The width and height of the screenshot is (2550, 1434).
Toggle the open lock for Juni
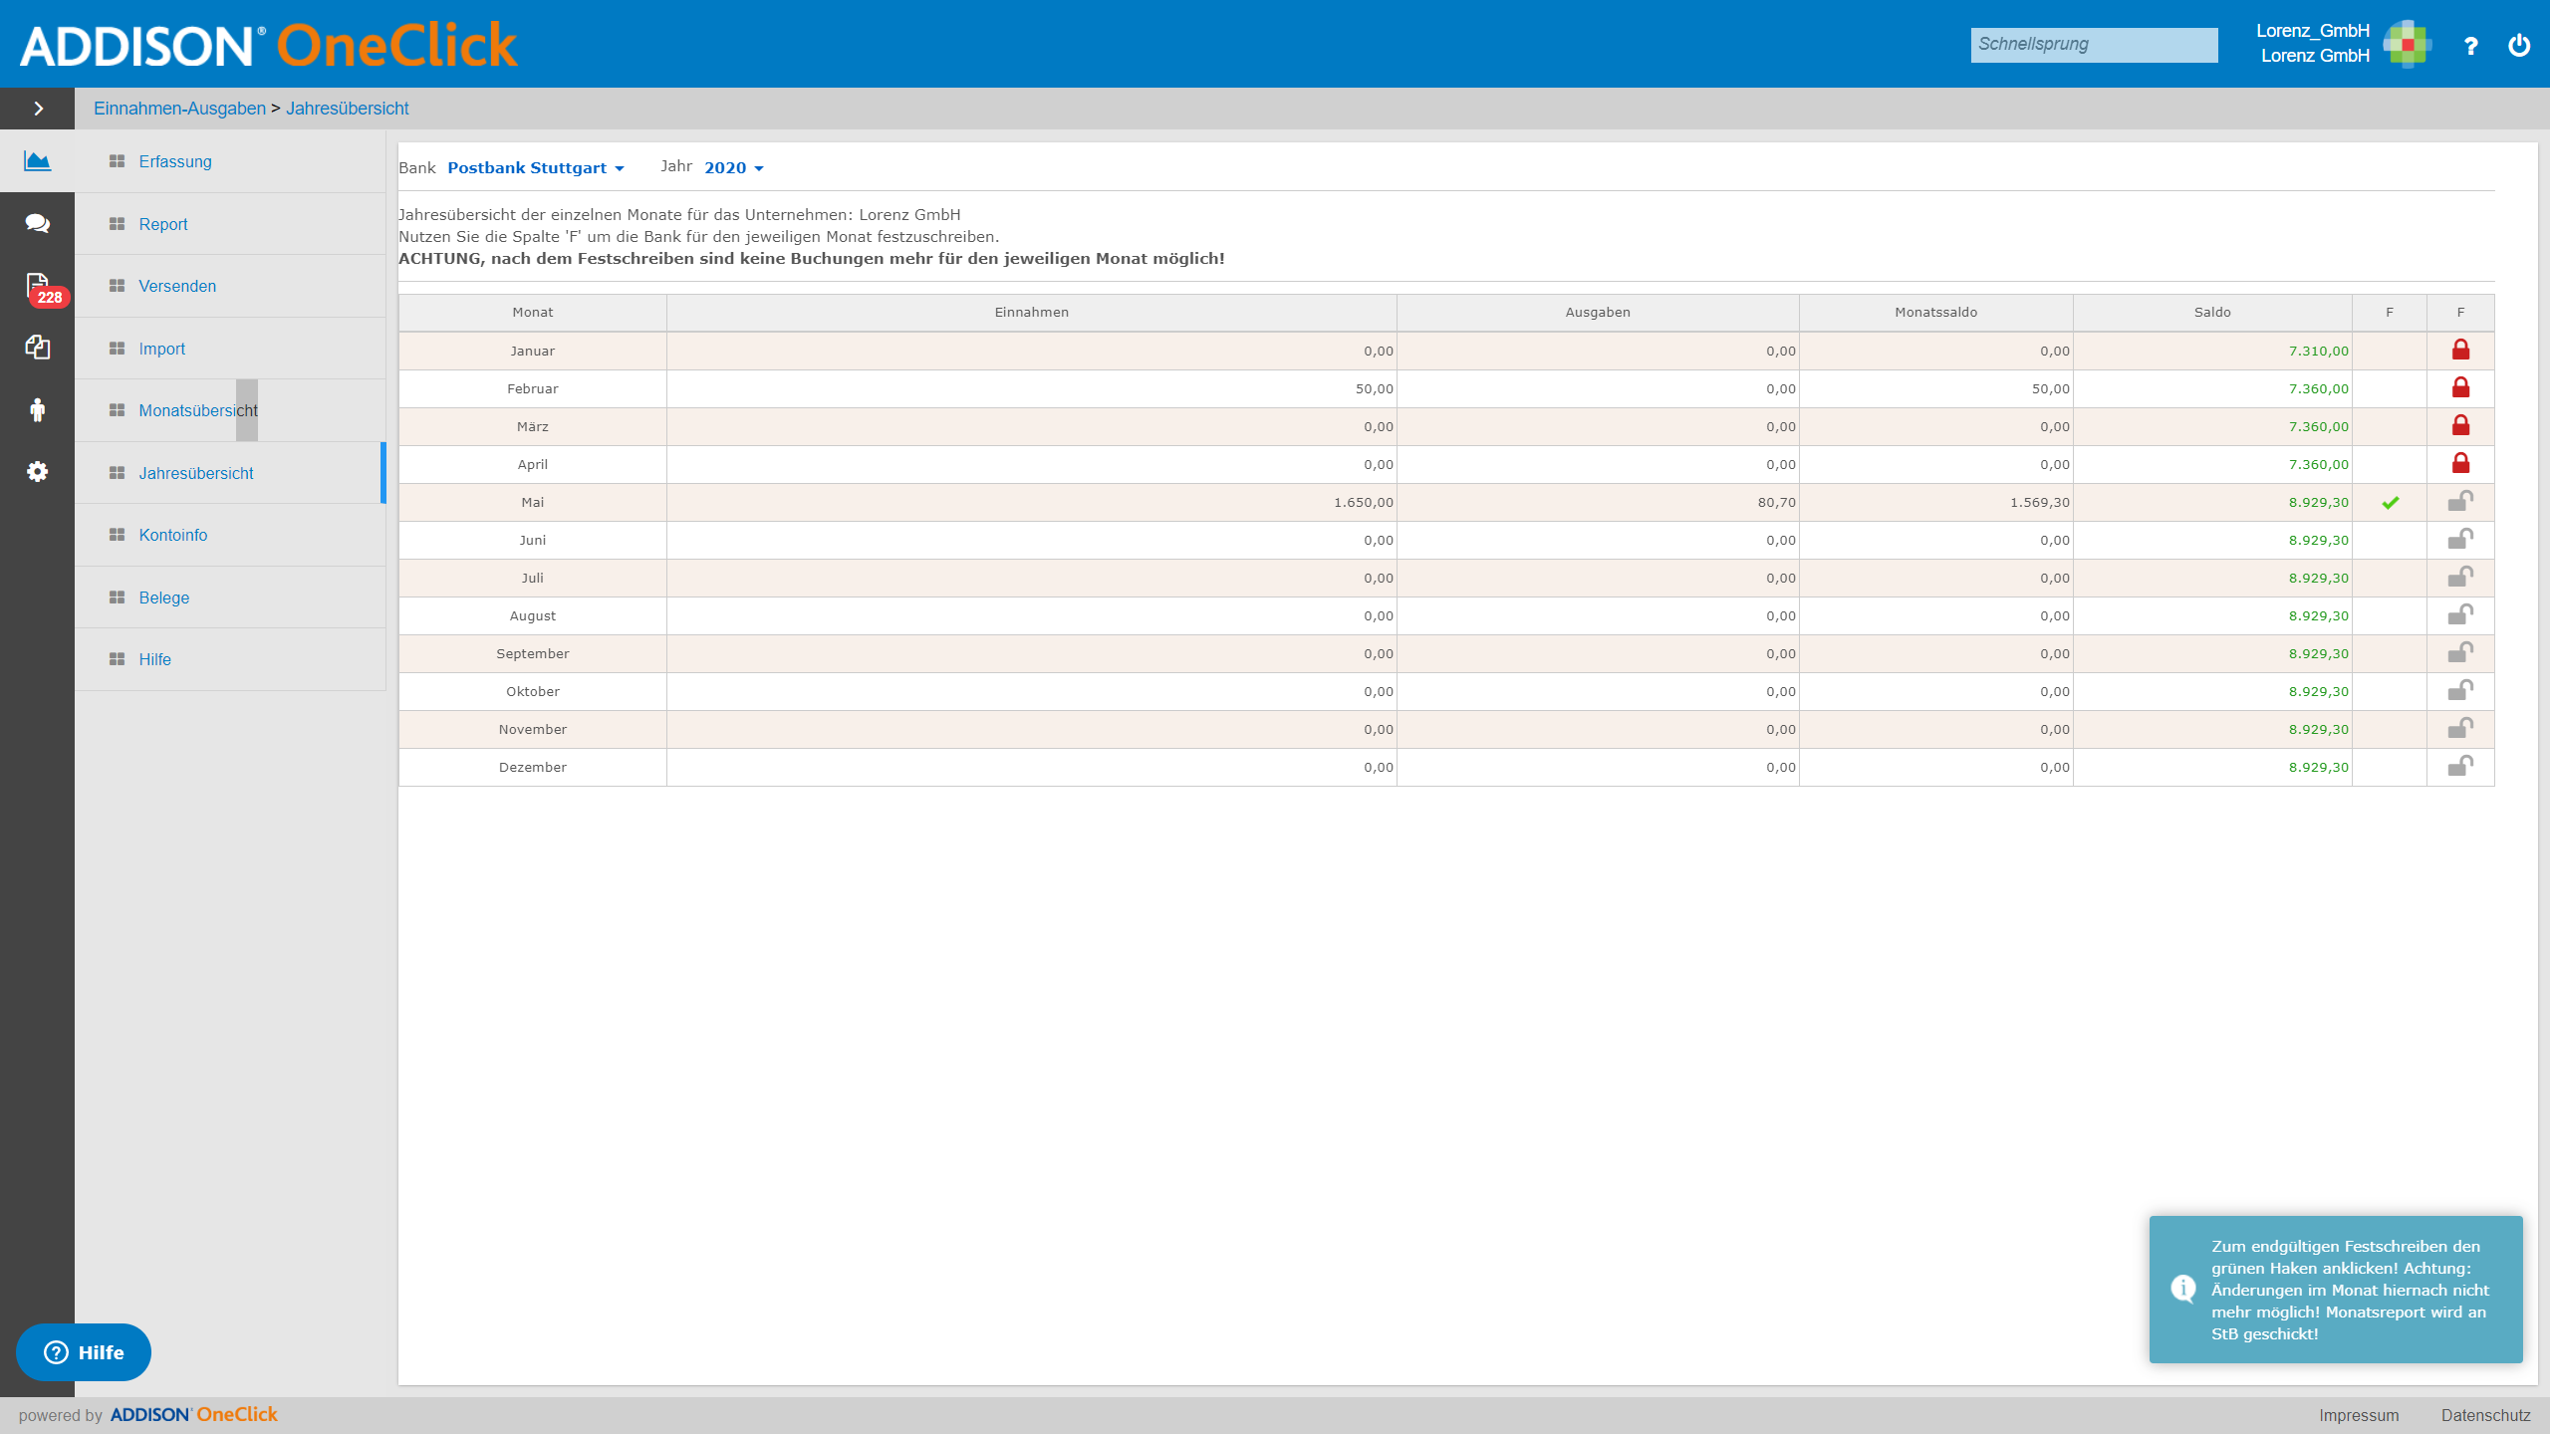[x=2460, y=539]
